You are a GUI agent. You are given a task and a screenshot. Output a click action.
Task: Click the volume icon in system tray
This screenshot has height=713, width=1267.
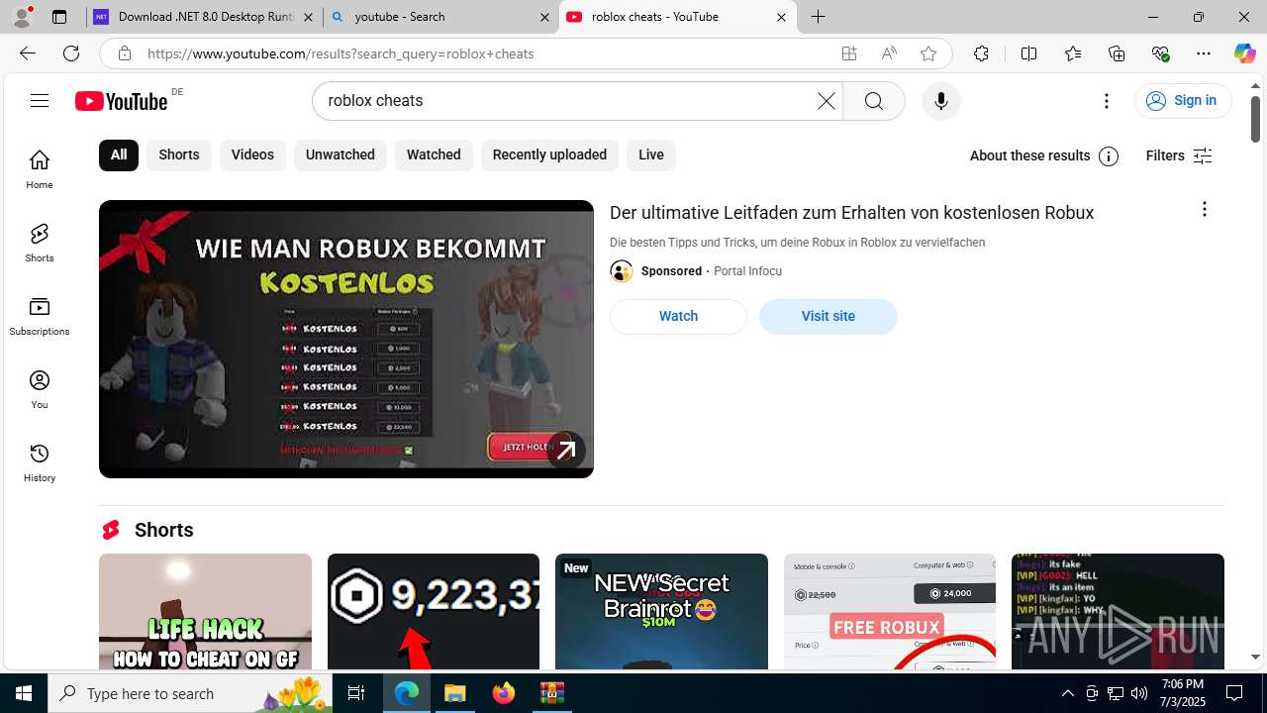point(1138,693)
